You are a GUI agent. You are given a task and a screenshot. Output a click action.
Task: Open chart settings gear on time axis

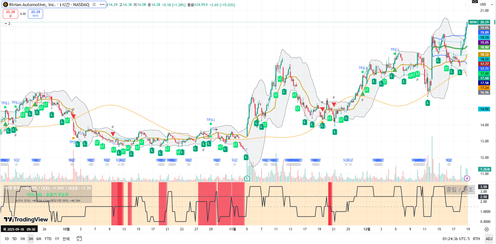pos(487,229)
